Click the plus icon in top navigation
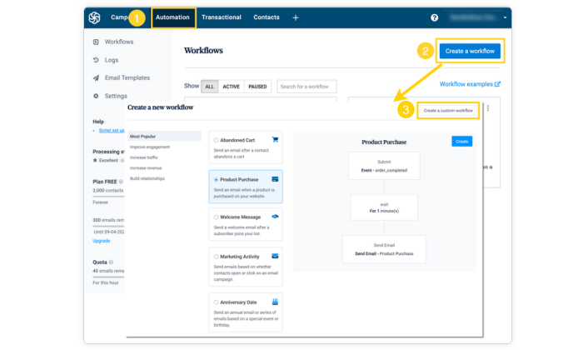583x350 pixels. (x=296, y=17)
